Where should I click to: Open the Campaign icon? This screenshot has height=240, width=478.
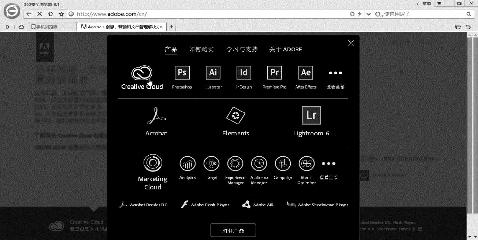click(283, 164)
